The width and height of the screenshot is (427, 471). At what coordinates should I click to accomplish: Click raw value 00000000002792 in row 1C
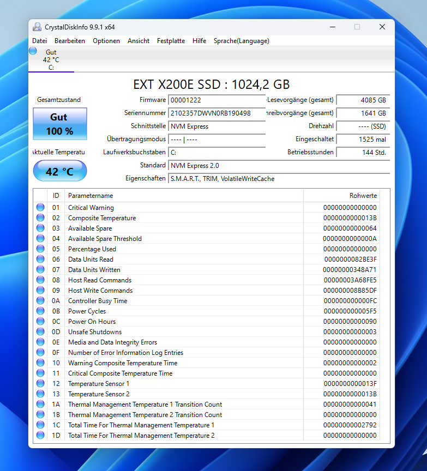[x=350, y=425]
